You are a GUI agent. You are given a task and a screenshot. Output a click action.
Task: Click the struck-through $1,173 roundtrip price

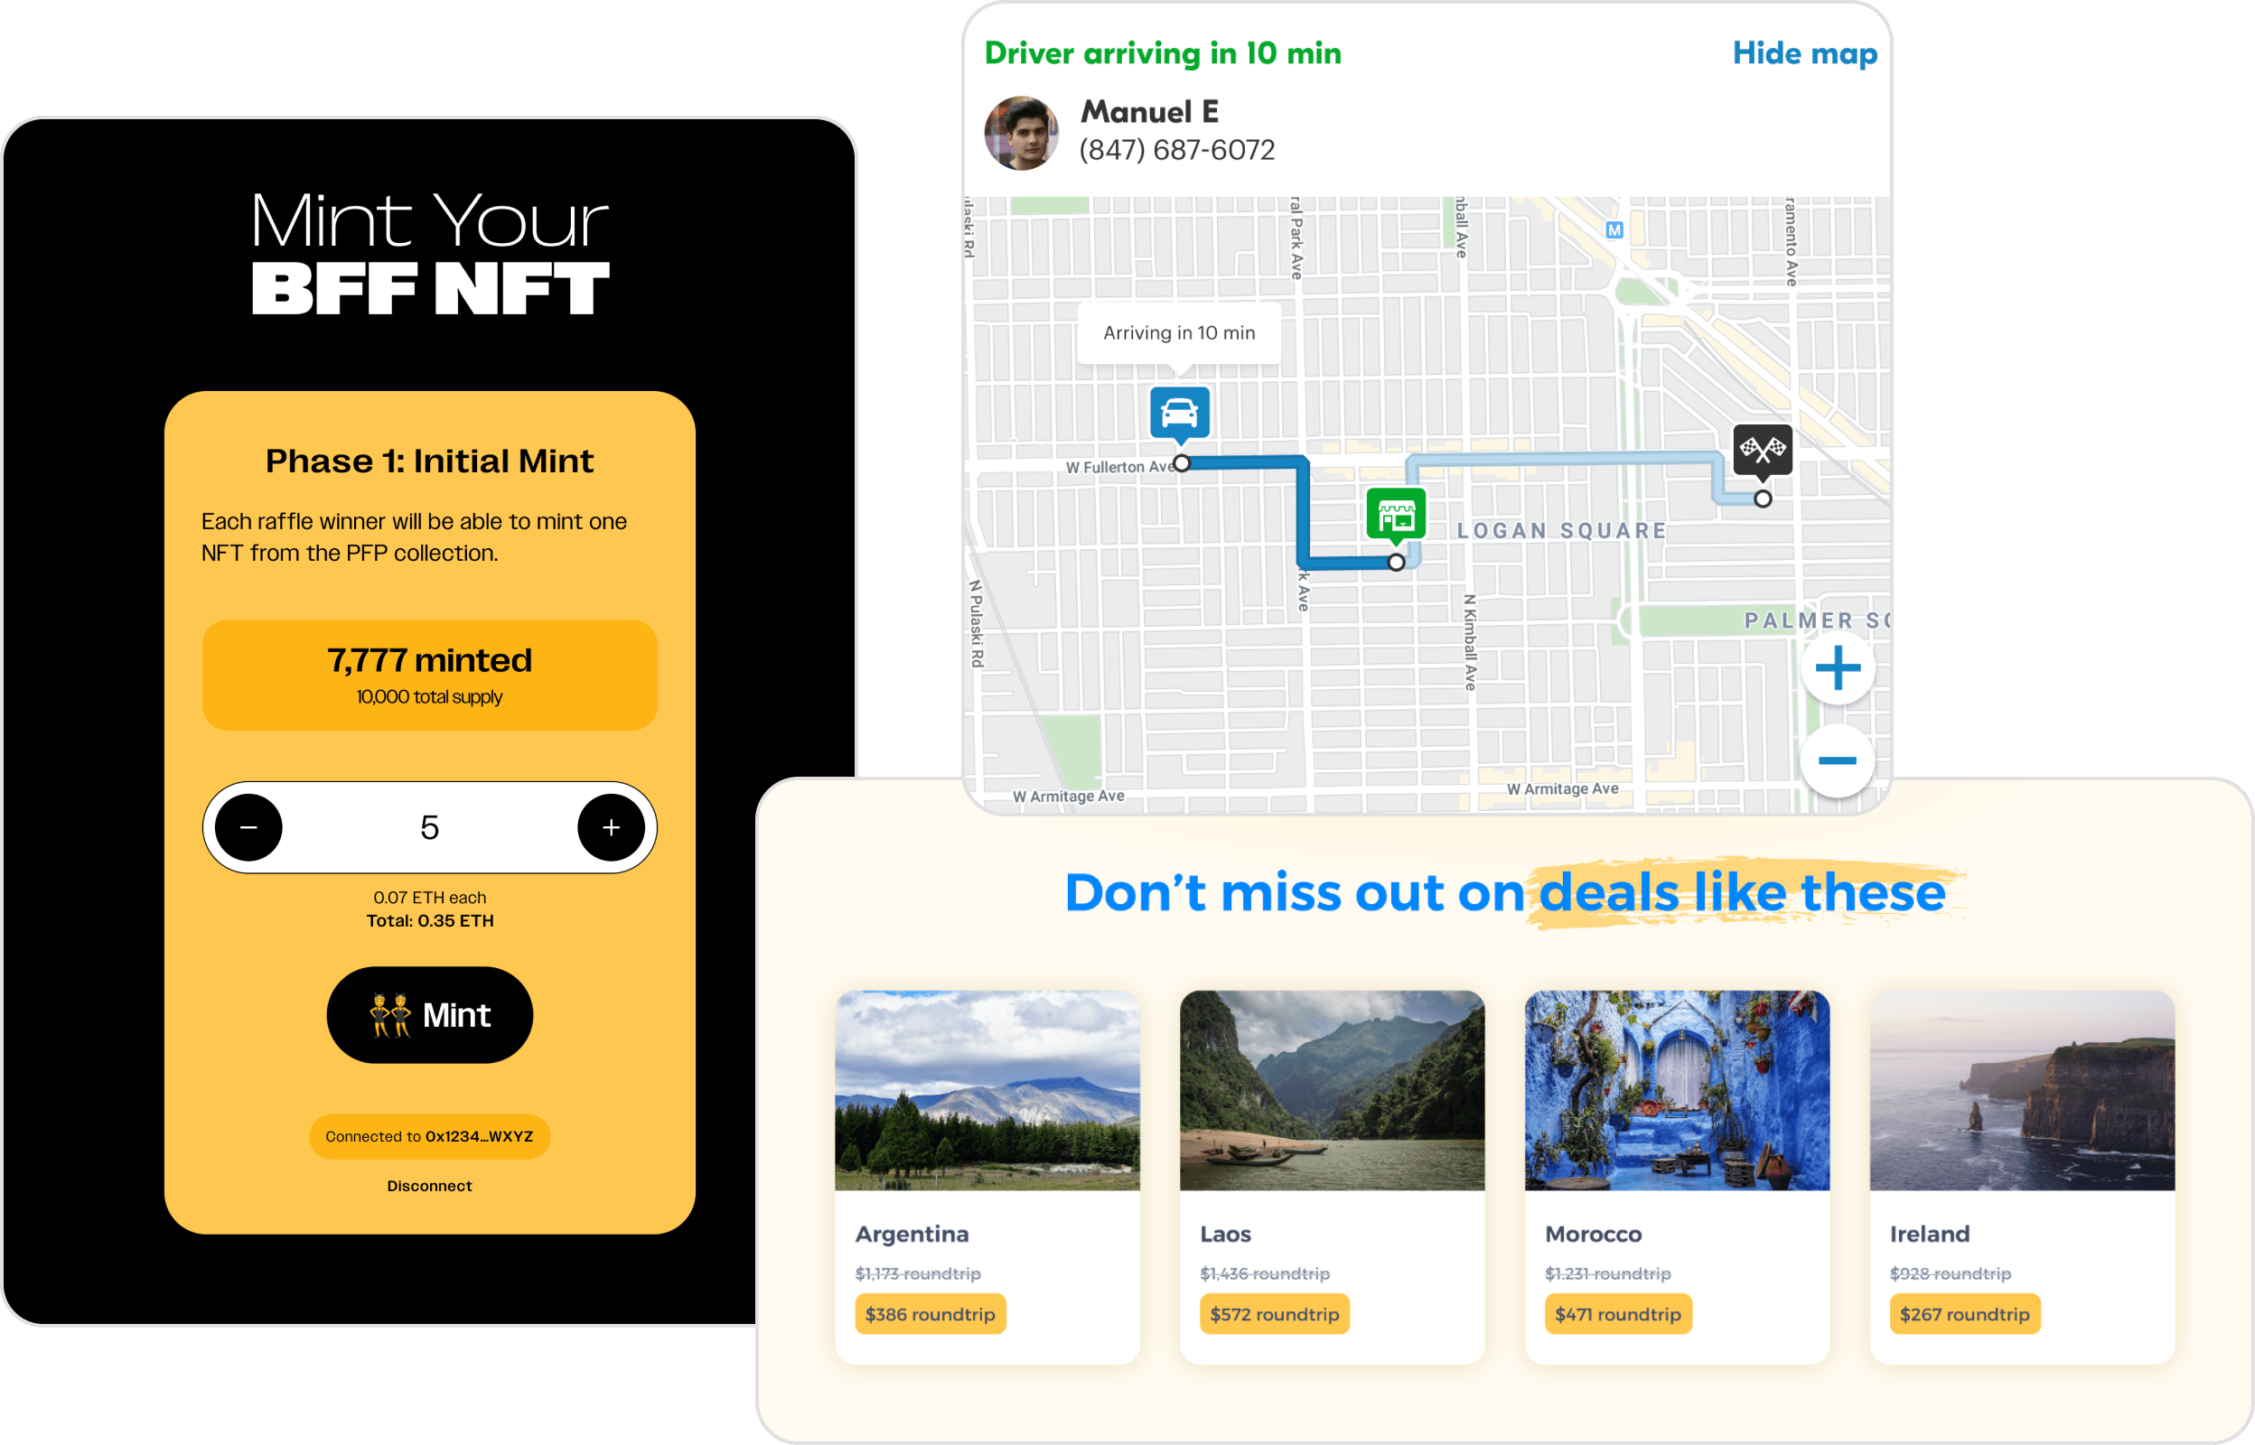(x=918, y=1273)
